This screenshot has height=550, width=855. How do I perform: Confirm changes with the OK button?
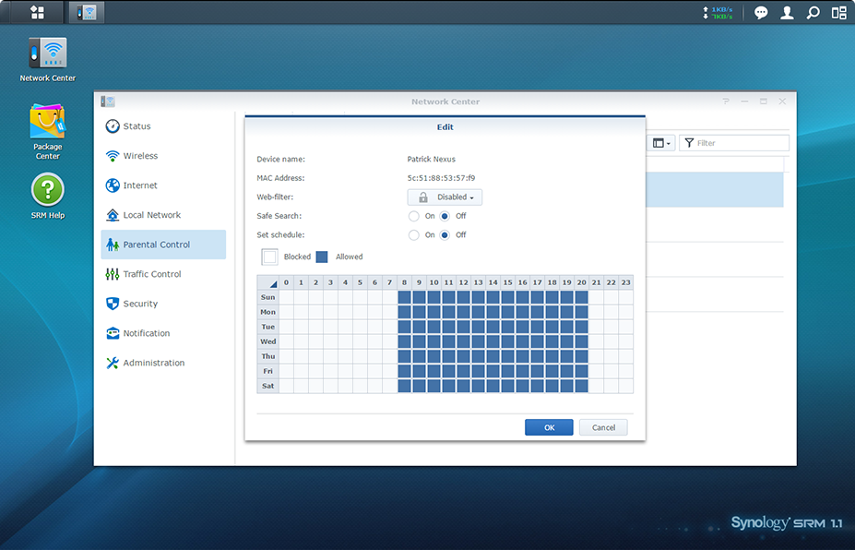[549, 427]
